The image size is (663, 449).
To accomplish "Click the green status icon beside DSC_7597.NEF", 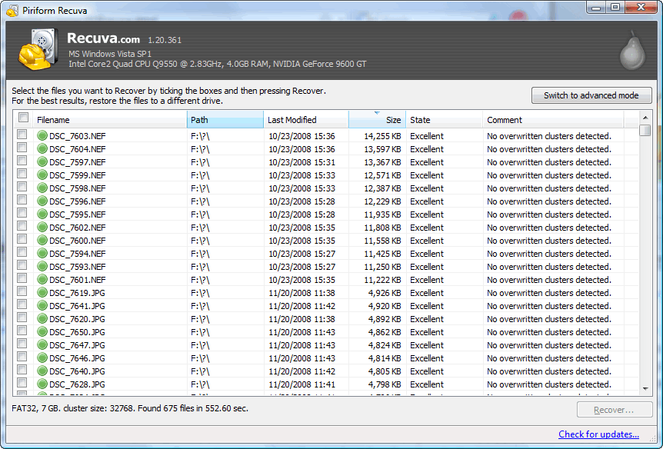I will pos(42,162).
